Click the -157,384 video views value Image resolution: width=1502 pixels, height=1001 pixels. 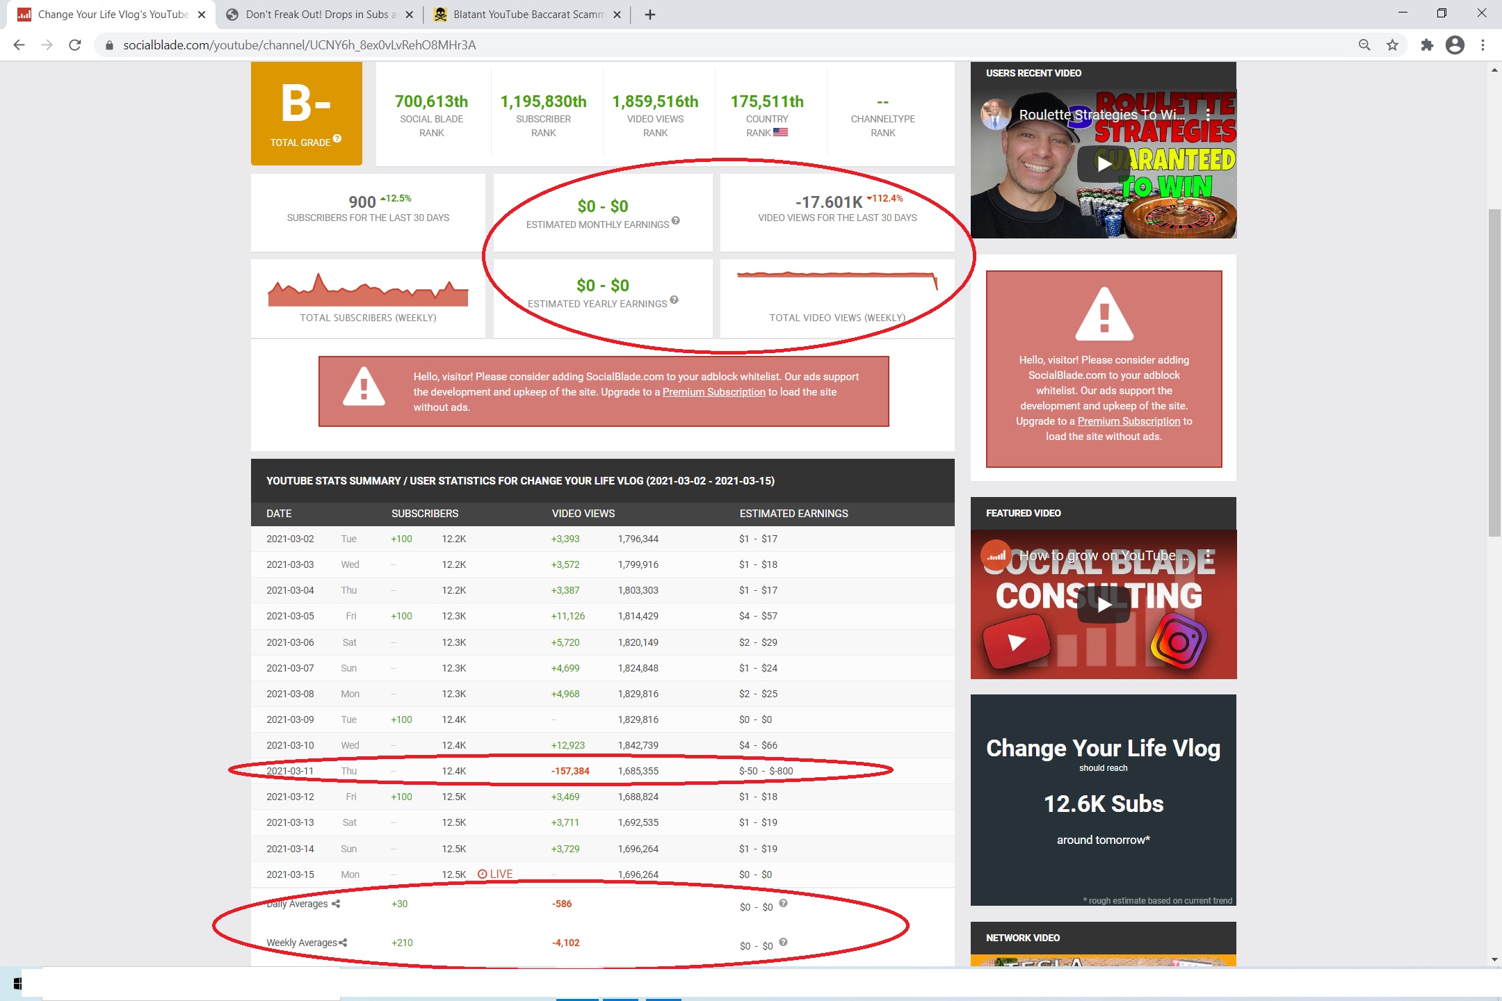(570, 771)
